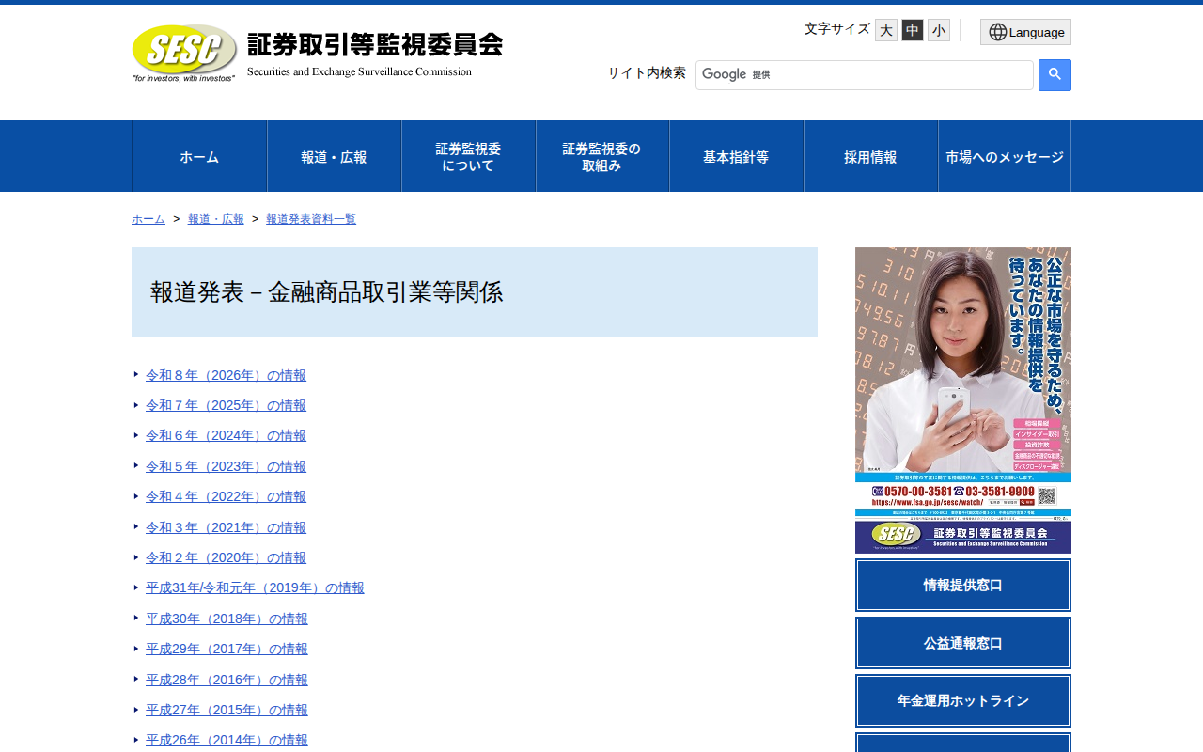Image resolution: width=1203 pixels, height=752 pixels.
Task: Switch text size to 小
Action: (x=938, y=29)
